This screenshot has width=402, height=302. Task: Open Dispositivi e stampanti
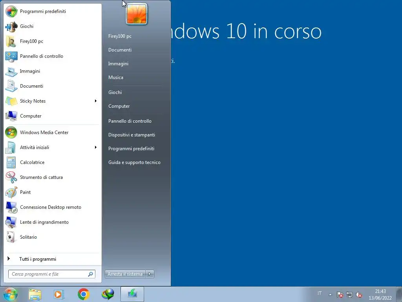[132, 135]
